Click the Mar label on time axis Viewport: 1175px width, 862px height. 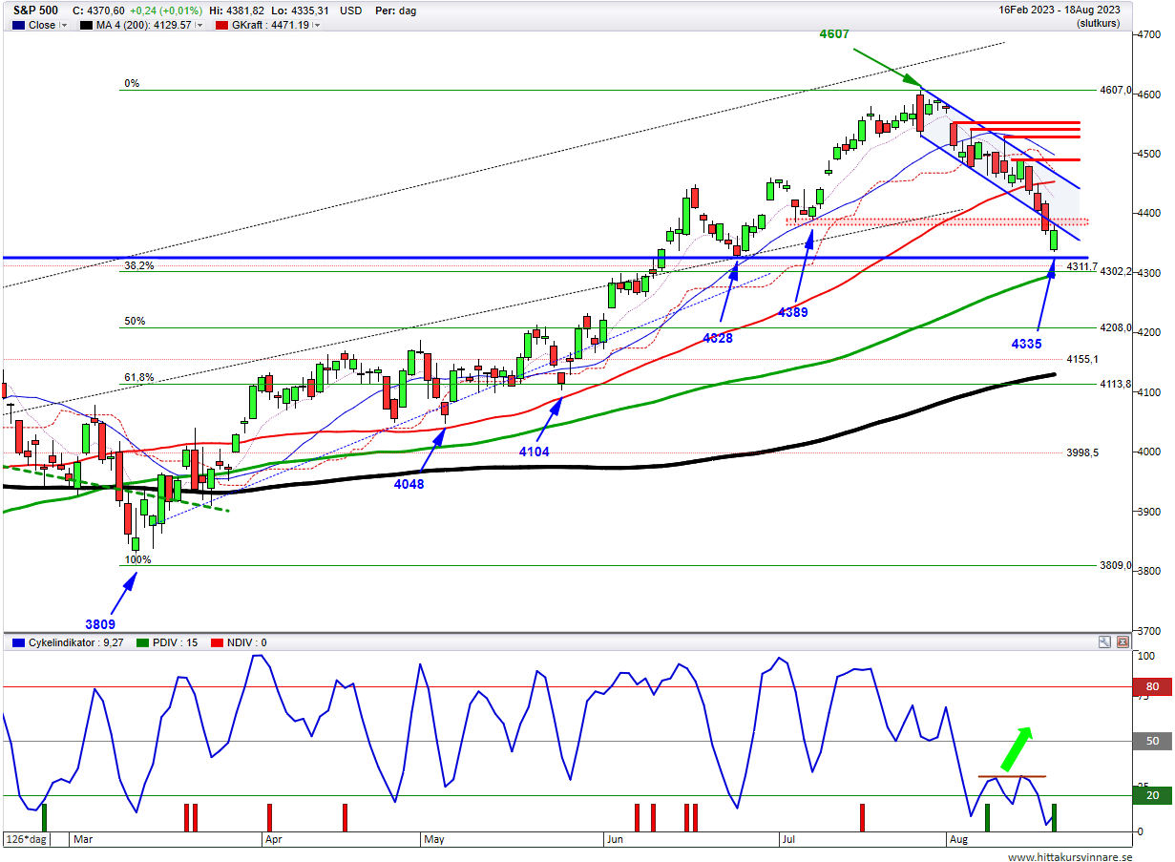(83, 840)
